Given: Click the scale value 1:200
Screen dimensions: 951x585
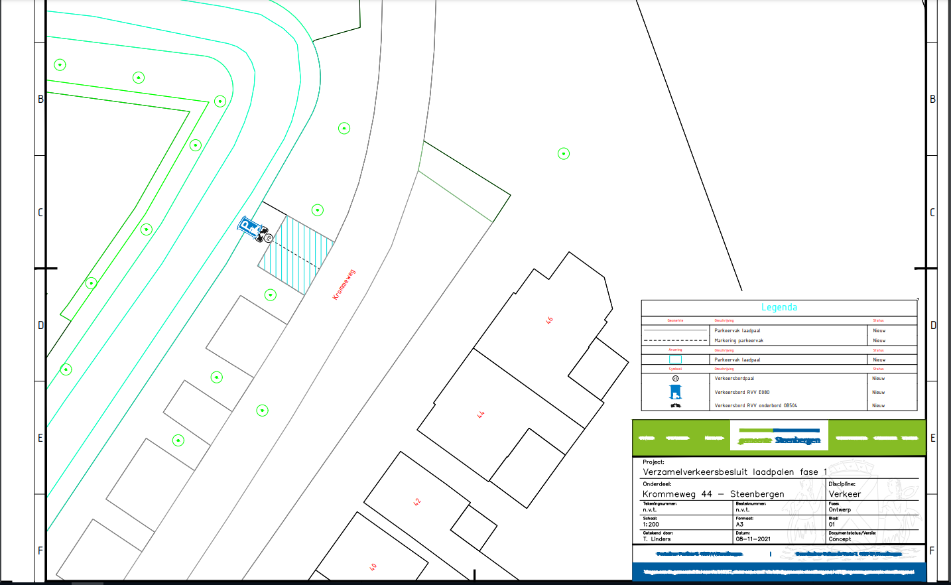Looking at the screenshot, I should point(651,525).
